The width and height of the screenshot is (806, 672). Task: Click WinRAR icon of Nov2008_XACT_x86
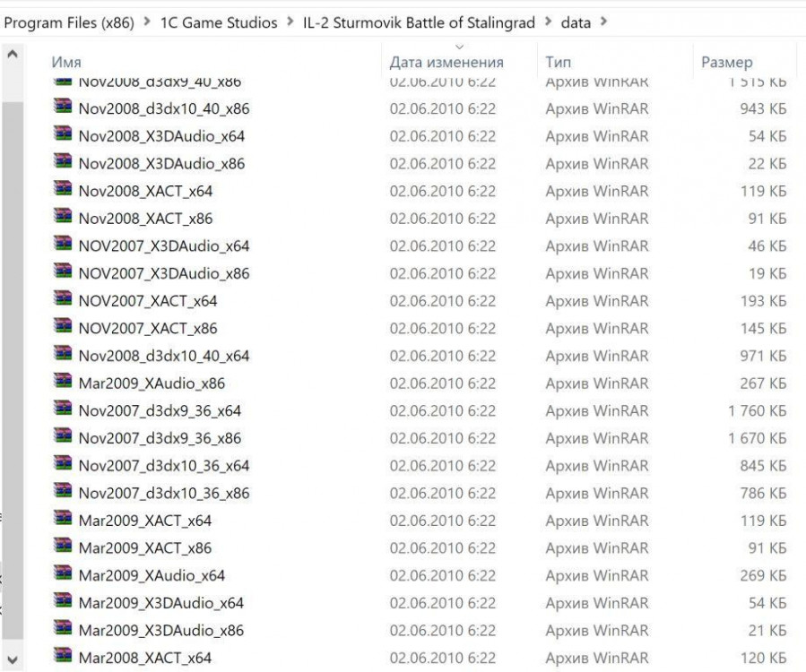pos(63,216)
